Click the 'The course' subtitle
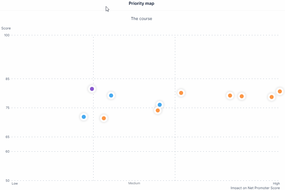The width and height of the screenshot is (285, 190). (x=141, y=19)
